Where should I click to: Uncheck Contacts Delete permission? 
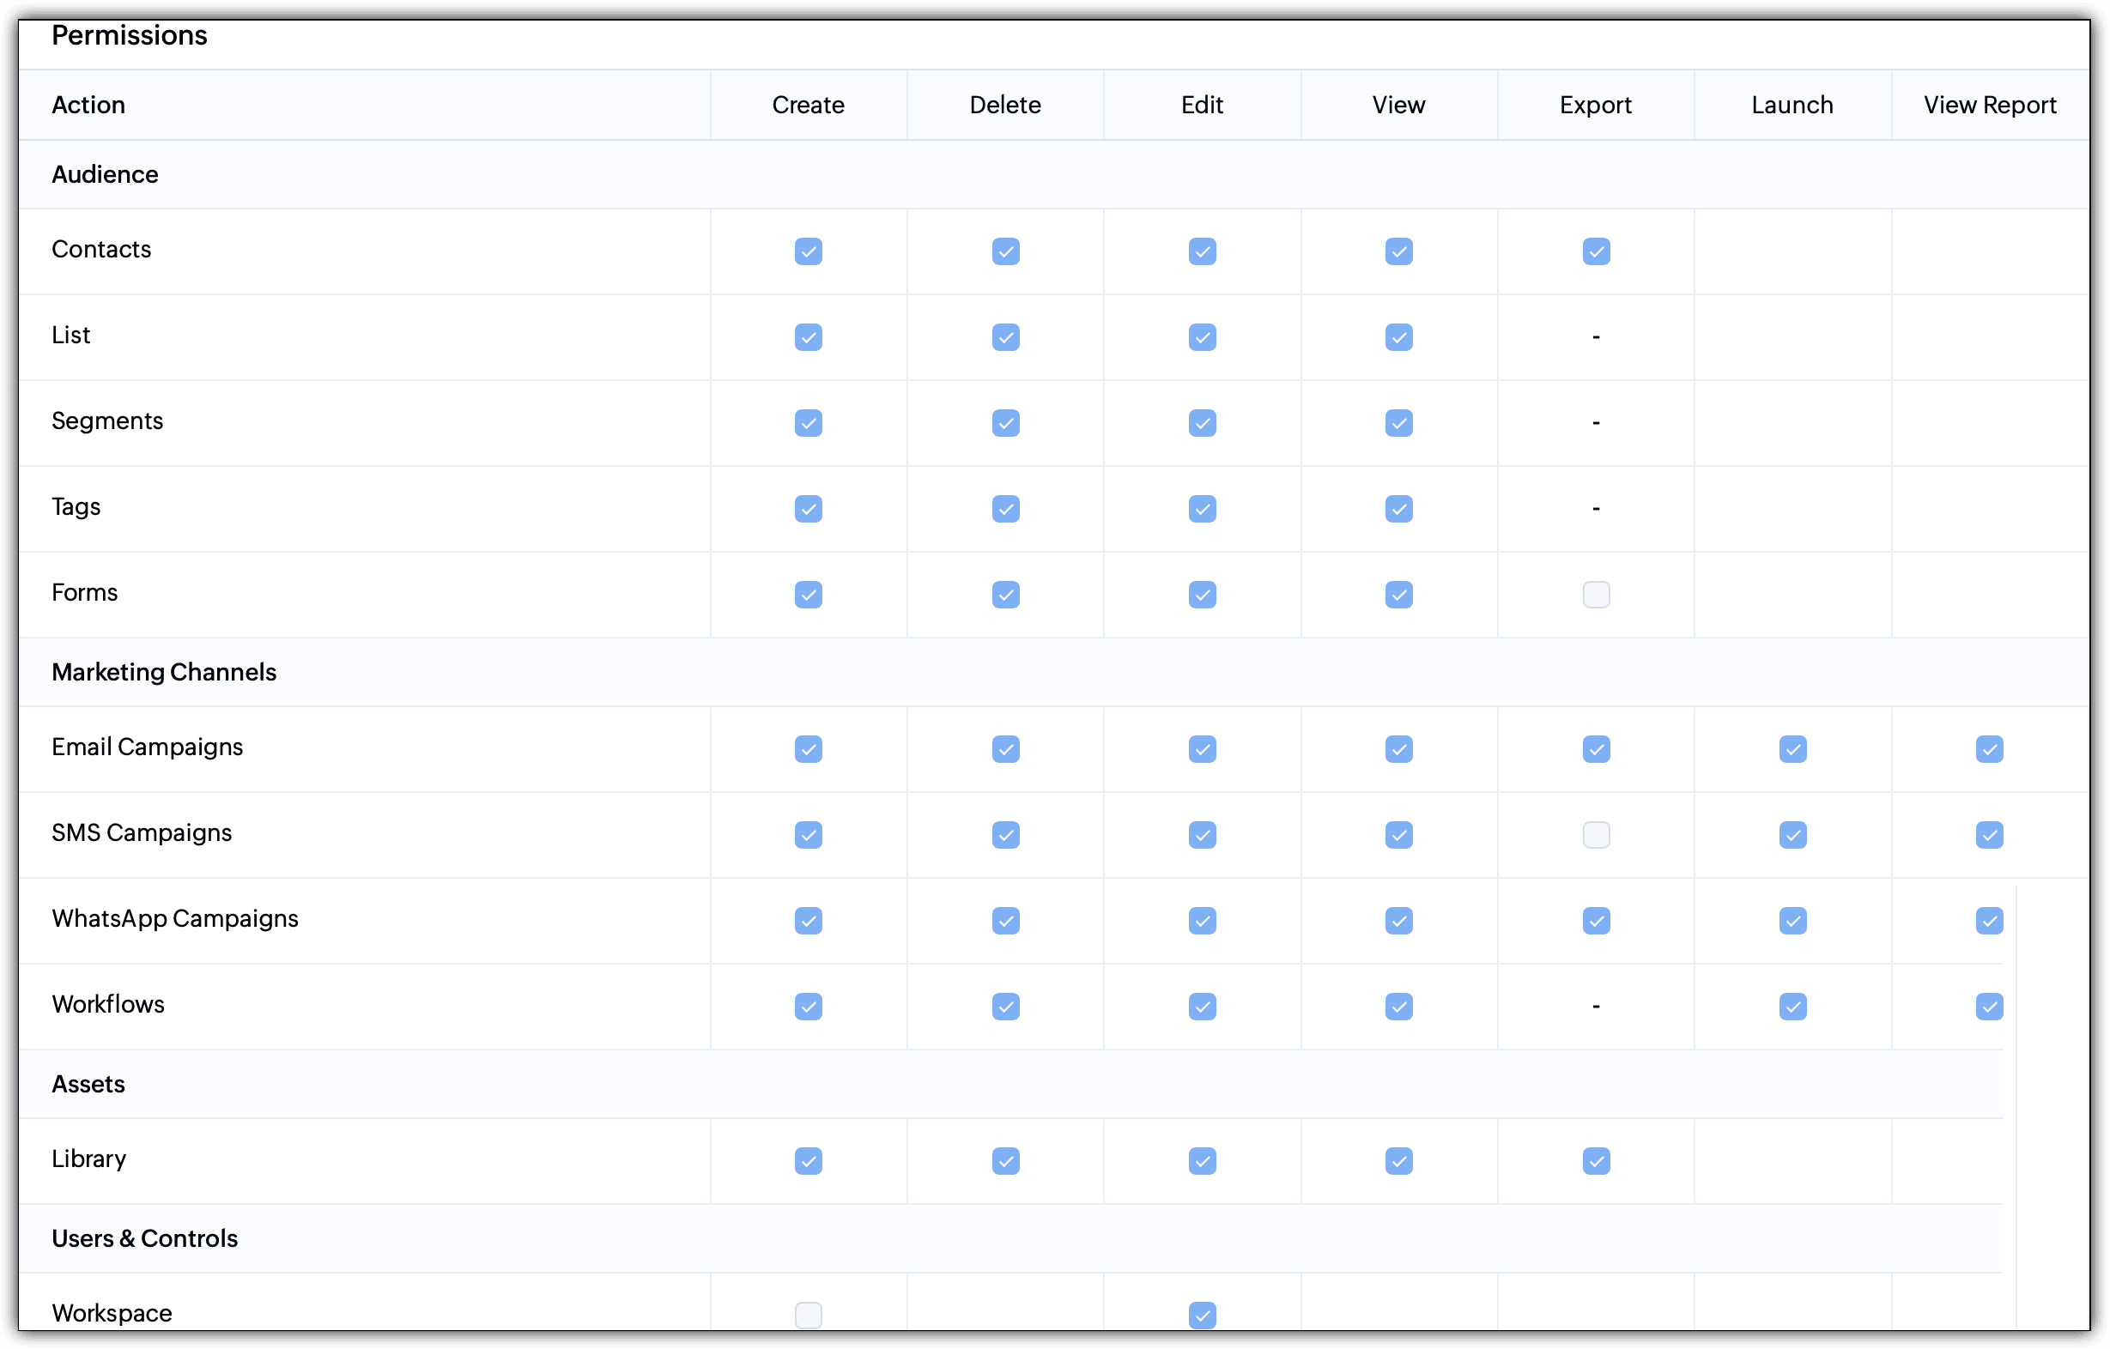[x=1005, y=251]
